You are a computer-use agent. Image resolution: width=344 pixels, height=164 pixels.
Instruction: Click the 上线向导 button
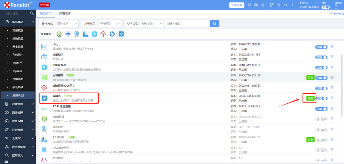(237, 5)
